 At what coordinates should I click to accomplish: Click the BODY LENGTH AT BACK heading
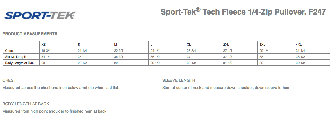coord(26,104)
